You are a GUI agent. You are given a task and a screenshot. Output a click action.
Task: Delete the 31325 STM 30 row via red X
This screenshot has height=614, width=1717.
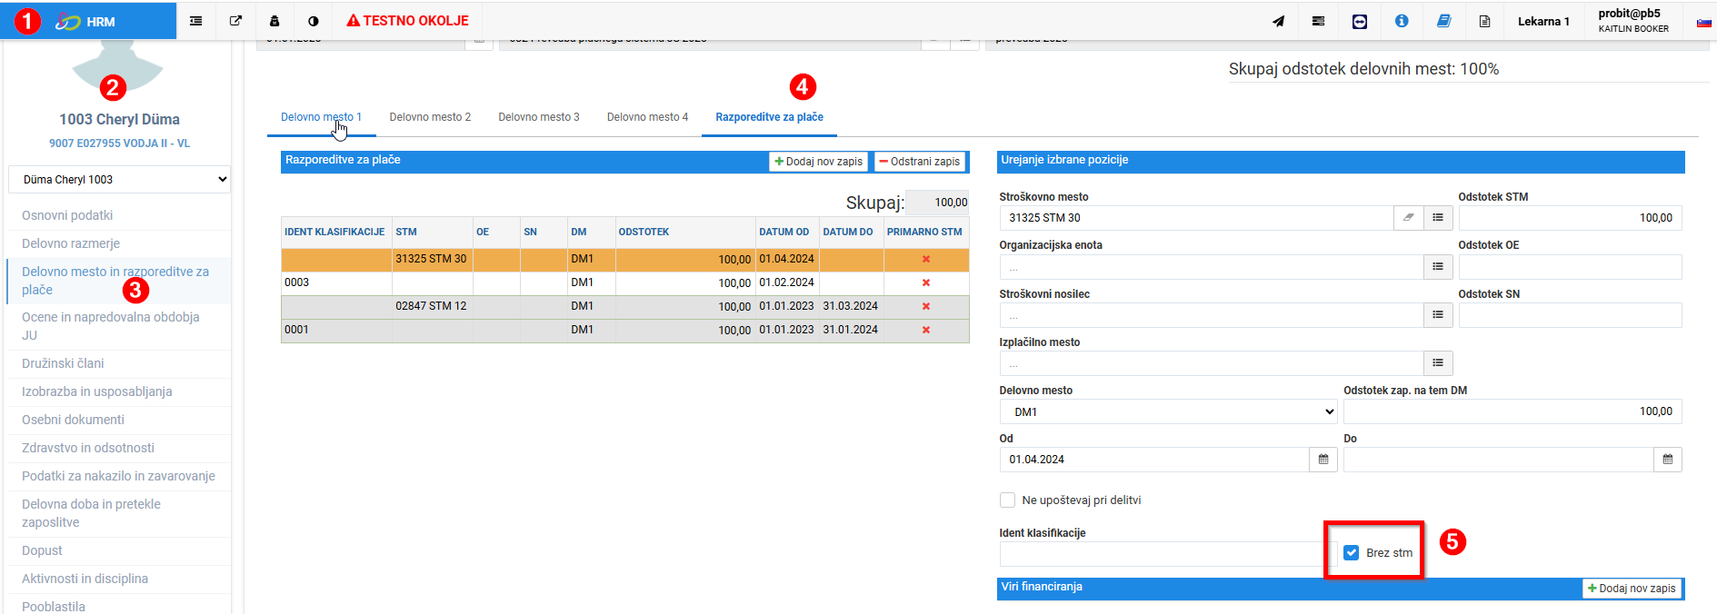926,259
